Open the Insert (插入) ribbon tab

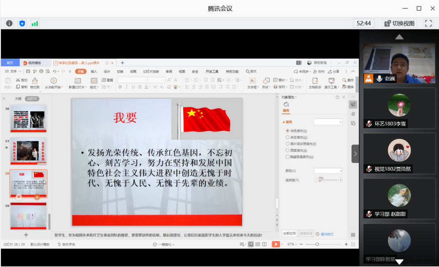[x=94, y=71]
